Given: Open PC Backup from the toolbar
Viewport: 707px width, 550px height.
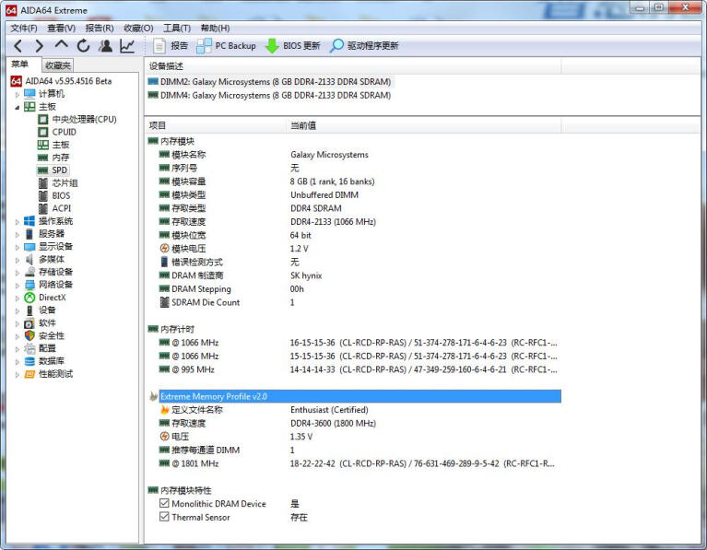Looking at the screenshot, I should click(x=227, y=45).
